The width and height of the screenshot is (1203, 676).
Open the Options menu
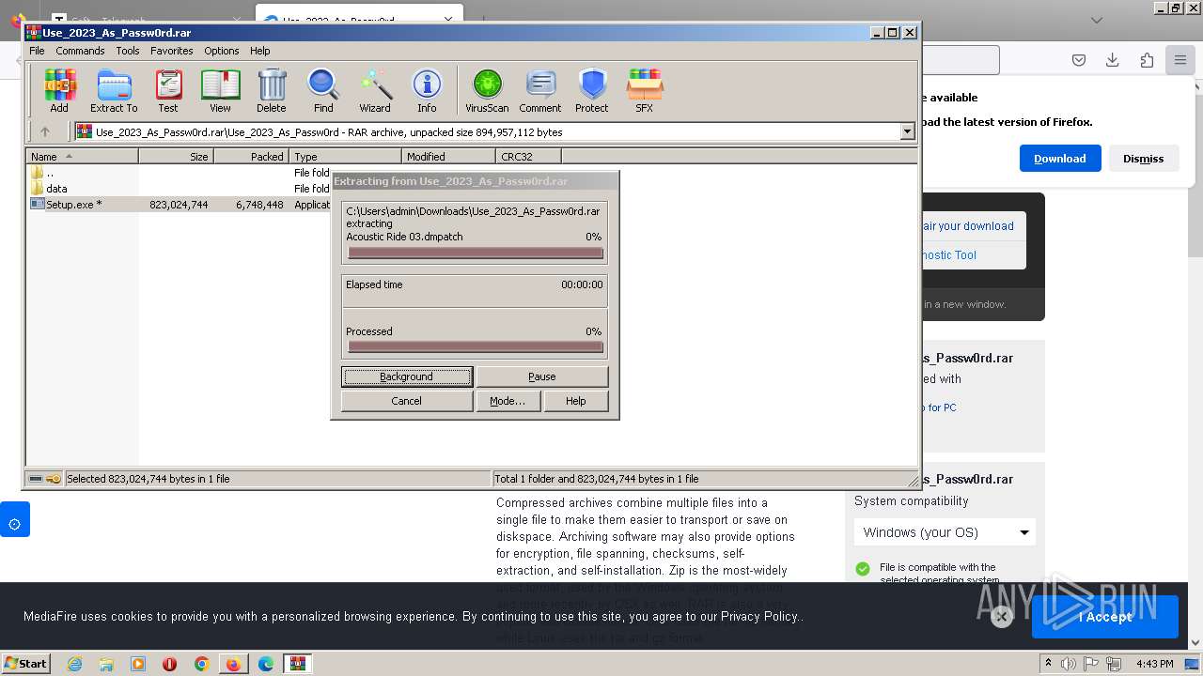(x=222, y=51)
